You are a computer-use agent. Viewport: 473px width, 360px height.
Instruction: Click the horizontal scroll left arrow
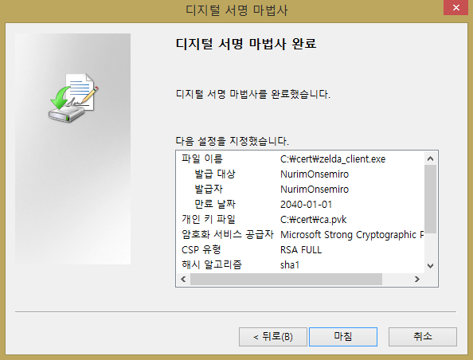click(x=183, y=279)
